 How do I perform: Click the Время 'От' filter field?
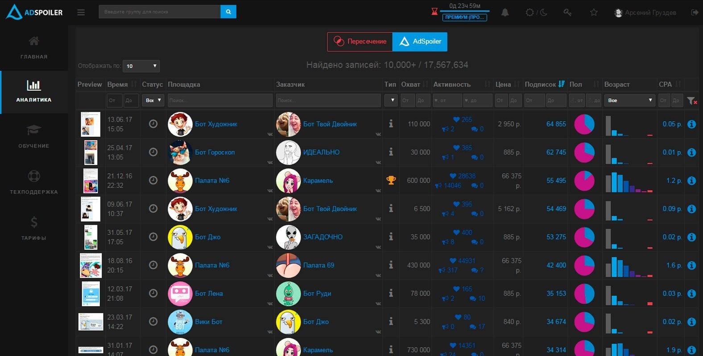pos(115,100)
